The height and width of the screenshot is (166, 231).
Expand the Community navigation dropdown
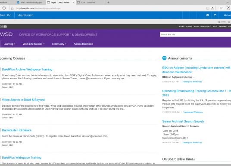click(x=59, y=44)
